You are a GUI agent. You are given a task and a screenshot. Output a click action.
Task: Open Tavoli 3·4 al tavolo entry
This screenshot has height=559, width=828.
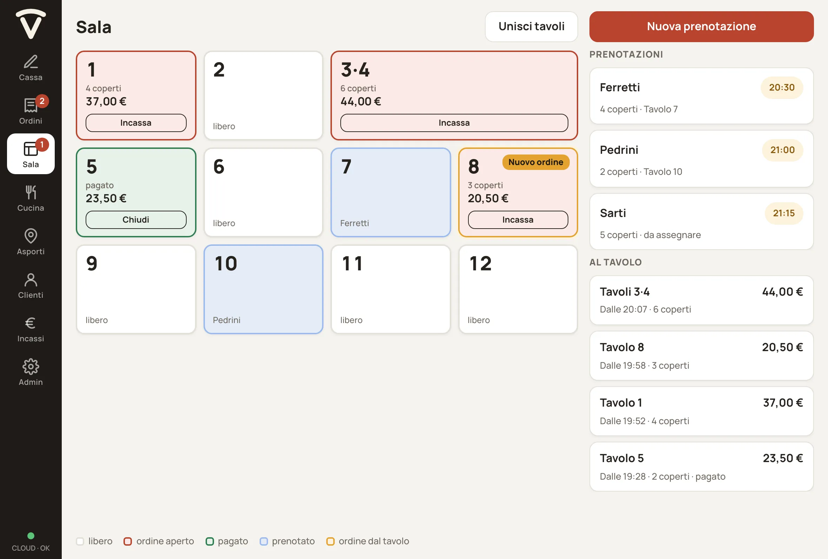701,300
